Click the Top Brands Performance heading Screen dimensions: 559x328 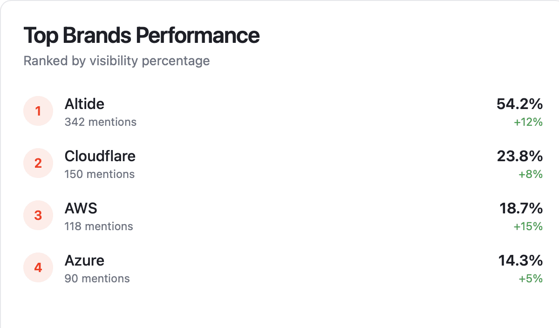pyautogui.click(x=142, y=36)
